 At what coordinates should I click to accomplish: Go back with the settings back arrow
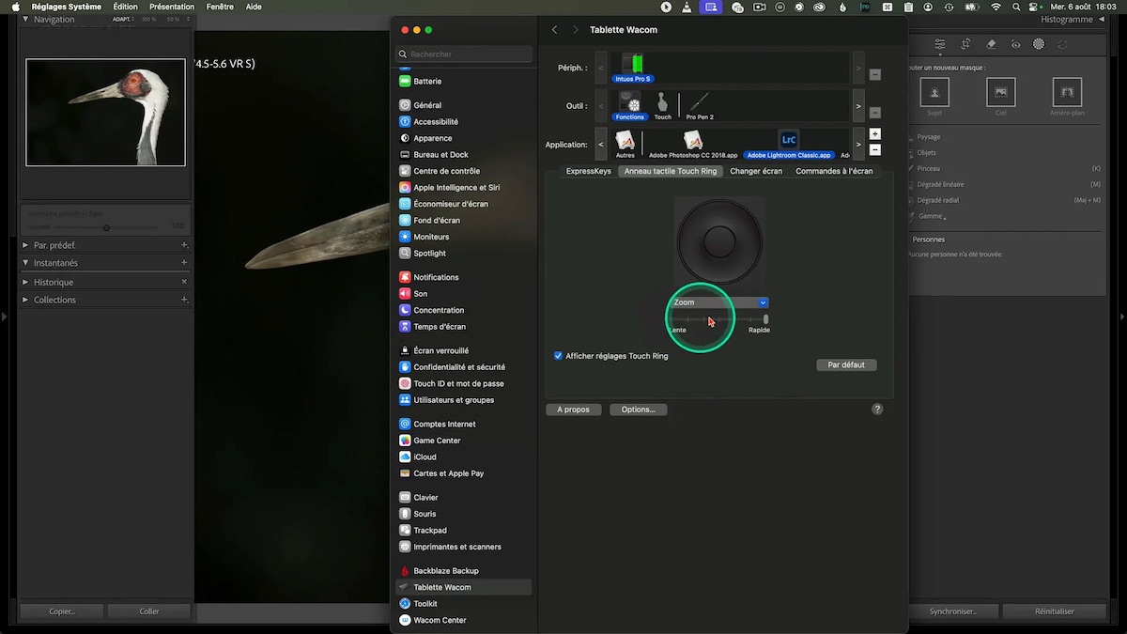554,30
